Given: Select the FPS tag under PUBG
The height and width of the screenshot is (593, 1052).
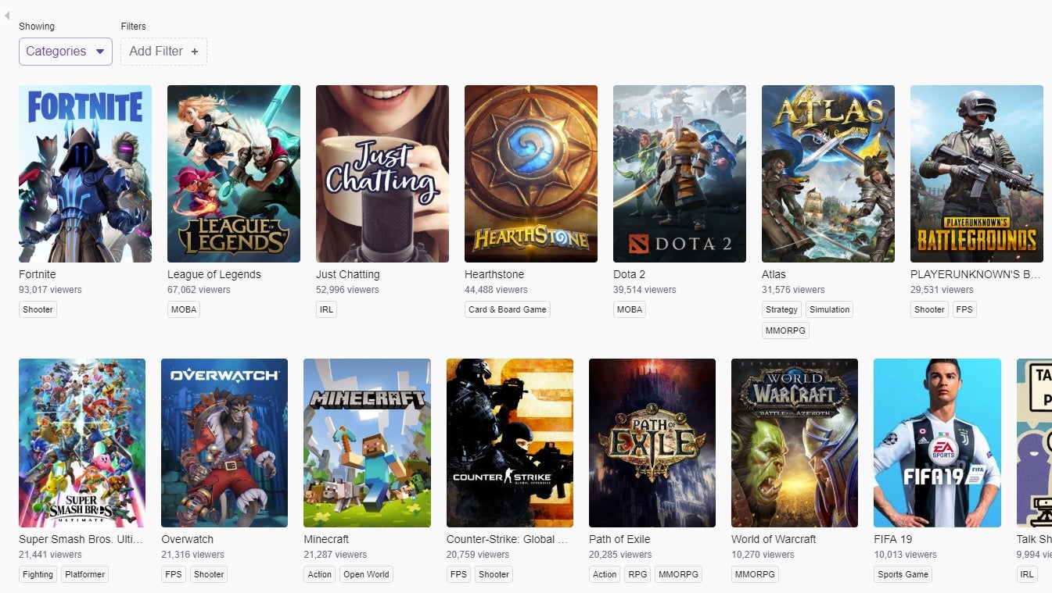Looking at the screenshot, I should 964,309.
